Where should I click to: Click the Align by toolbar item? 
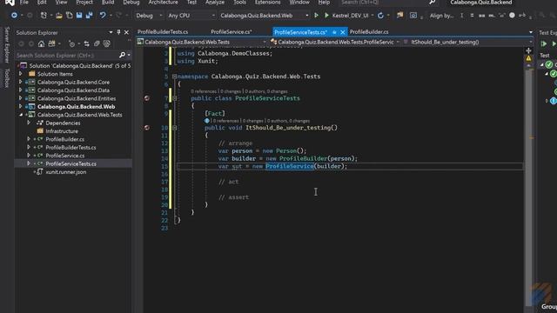click(441, 16)
